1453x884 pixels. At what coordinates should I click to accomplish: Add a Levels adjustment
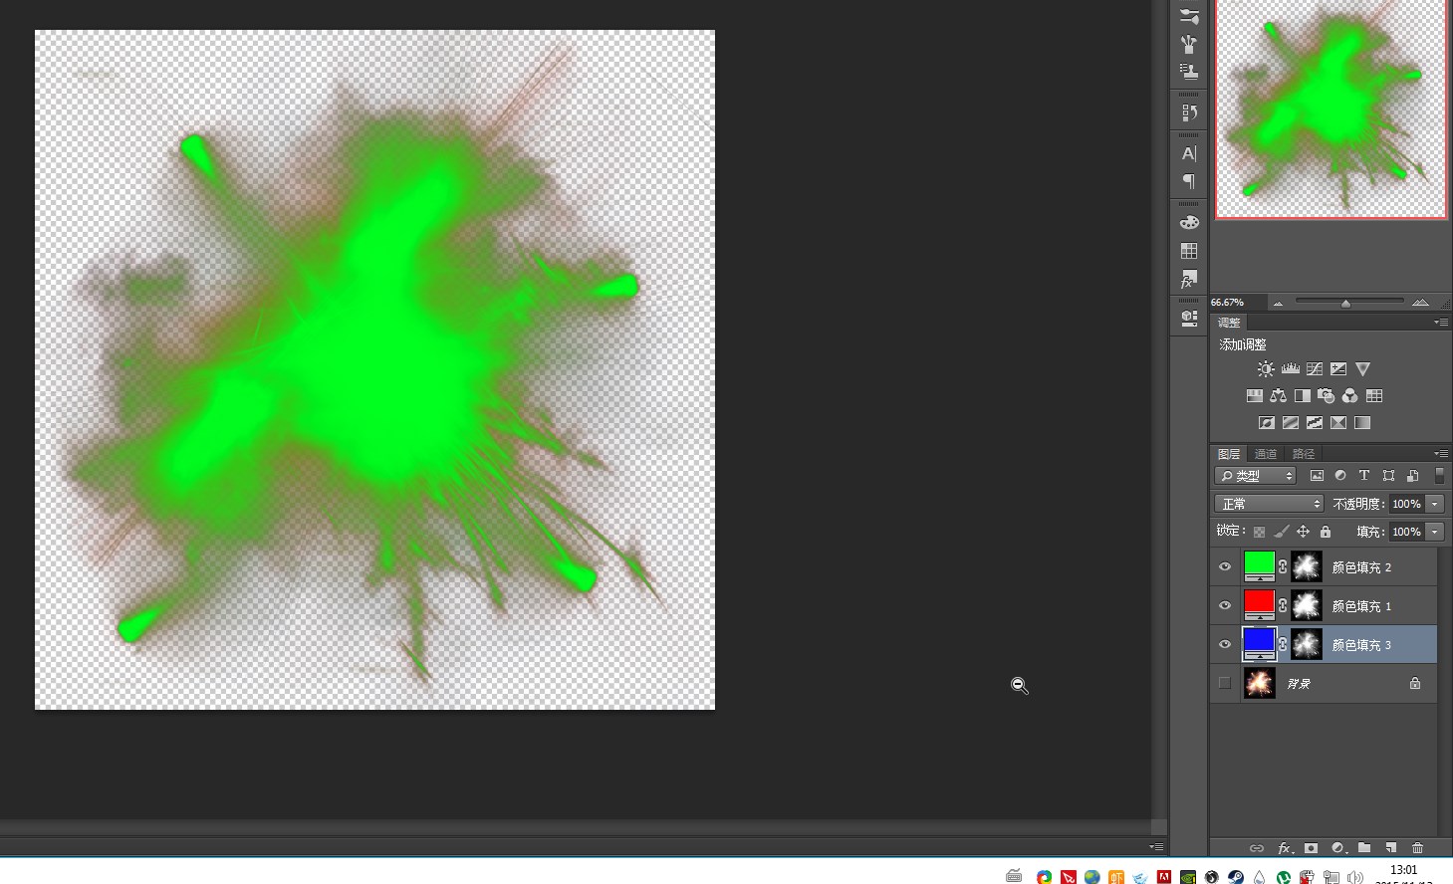(1290, 369)
